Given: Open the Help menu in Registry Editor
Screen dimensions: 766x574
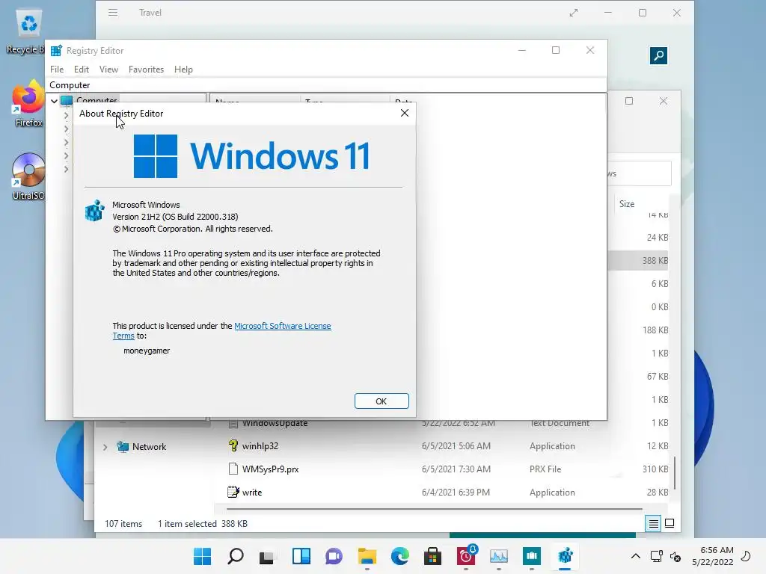Looking at the screenshot, I should [183, 70].
